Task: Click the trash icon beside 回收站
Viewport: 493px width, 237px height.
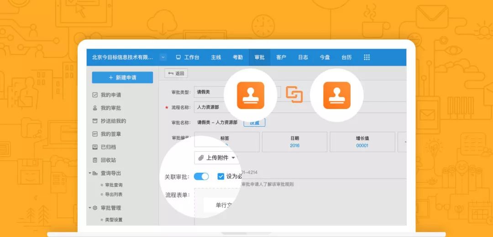Action: (95, 160)
